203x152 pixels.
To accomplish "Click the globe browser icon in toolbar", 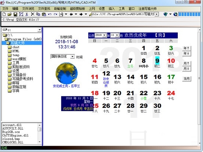I will pos(166,14).
